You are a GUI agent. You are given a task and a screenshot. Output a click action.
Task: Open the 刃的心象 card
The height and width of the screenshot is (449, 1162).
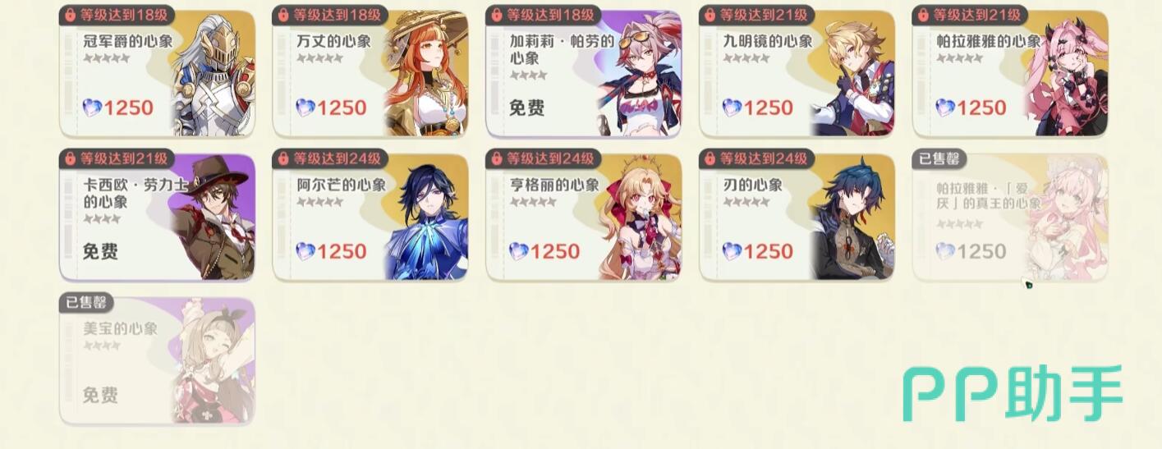797,218
